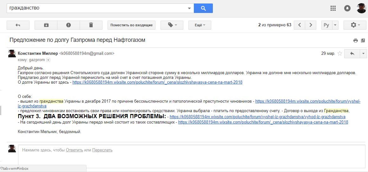Image resolution: width=368 pixels, height=172 pixels.
Task: Open the labels tag dropdown
Action: point(172,25)
